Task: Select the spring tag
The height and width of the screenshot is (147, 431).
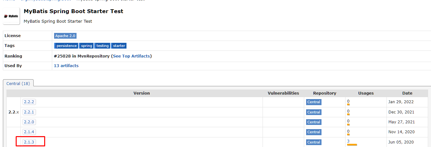Action: tap(86, 46)
